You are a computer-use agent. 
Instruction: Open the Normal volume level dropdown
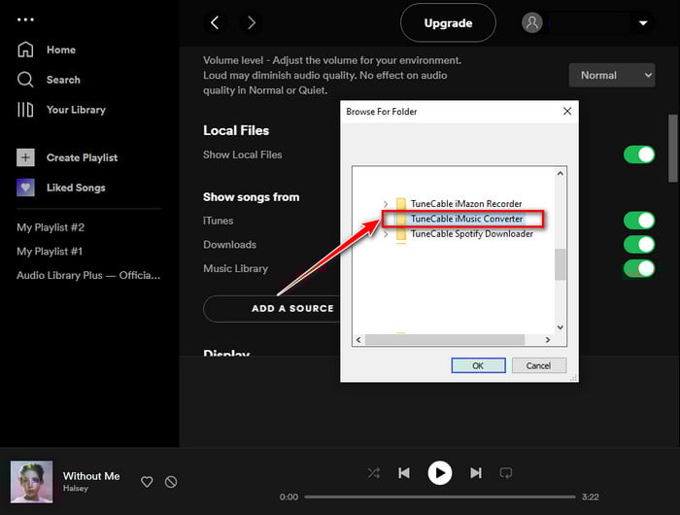pyautogui.click(x=612, y=75)
